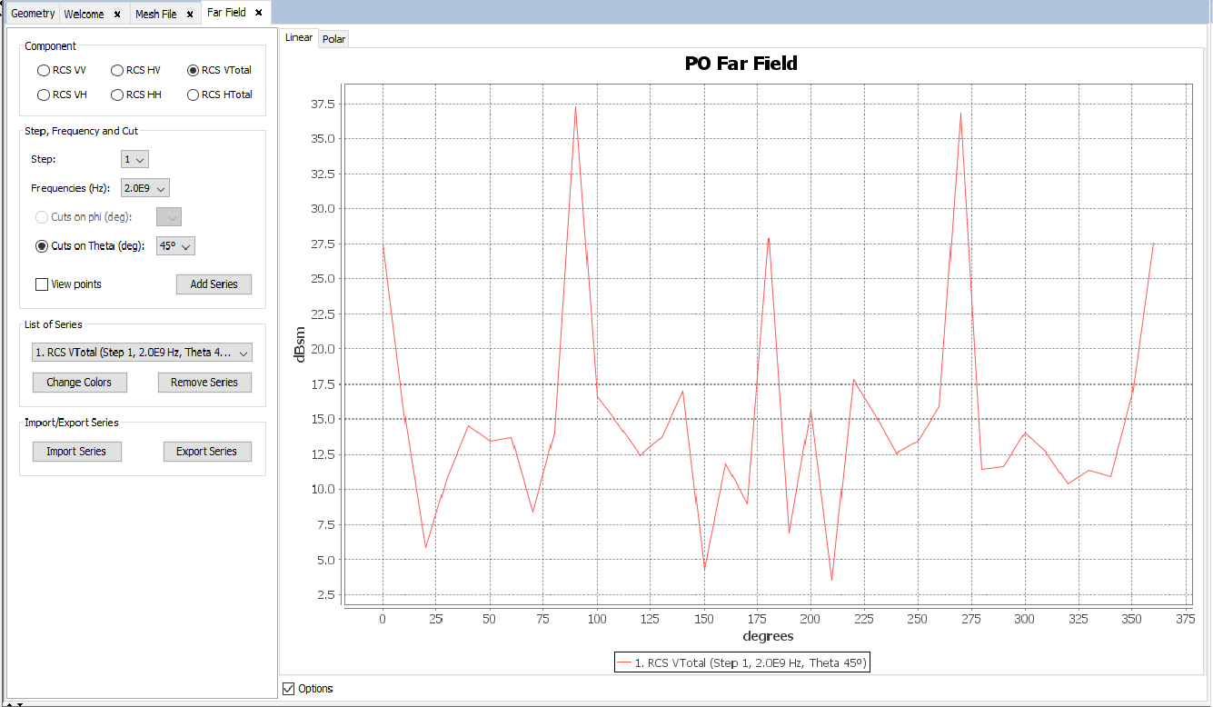This screenshot has height=707, width=1213.
Task: Expand the Frequencies (Hz) dropdown
Action: 145,189
